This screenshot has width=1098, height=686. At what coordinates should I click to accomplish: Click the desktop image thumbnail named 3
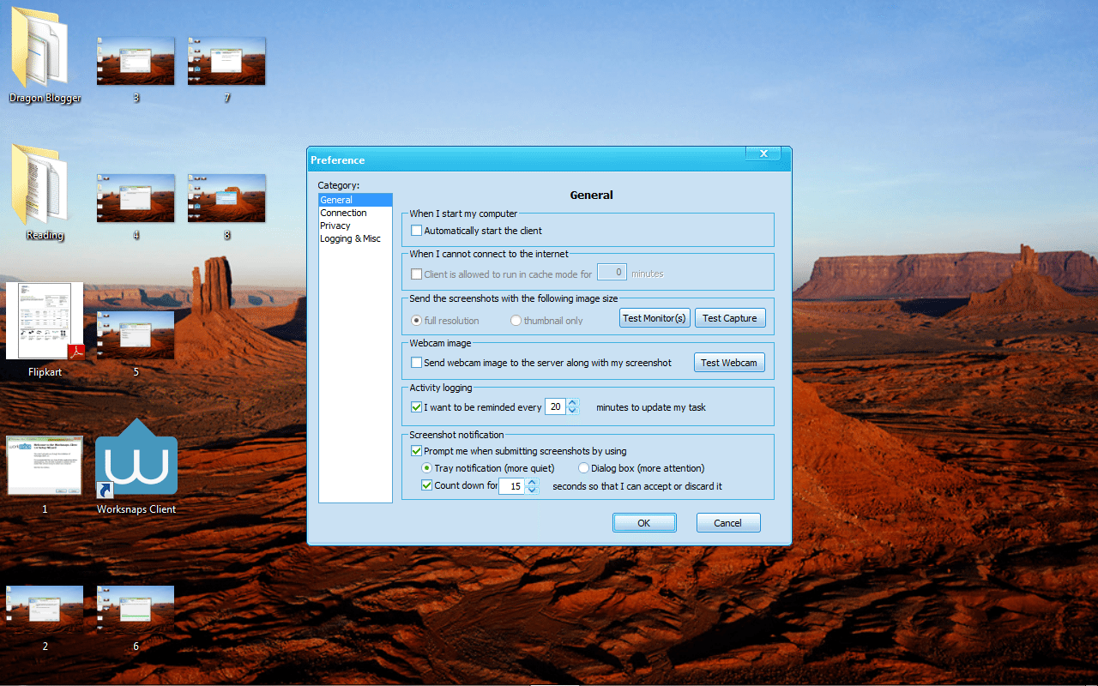tap(136, 61)
